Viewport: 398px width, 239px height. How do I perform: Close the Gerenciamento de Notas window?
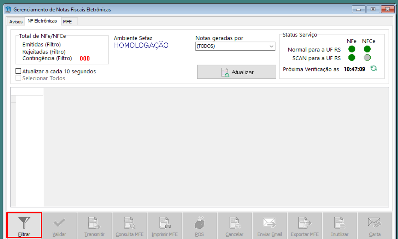[x=387, y=10]
